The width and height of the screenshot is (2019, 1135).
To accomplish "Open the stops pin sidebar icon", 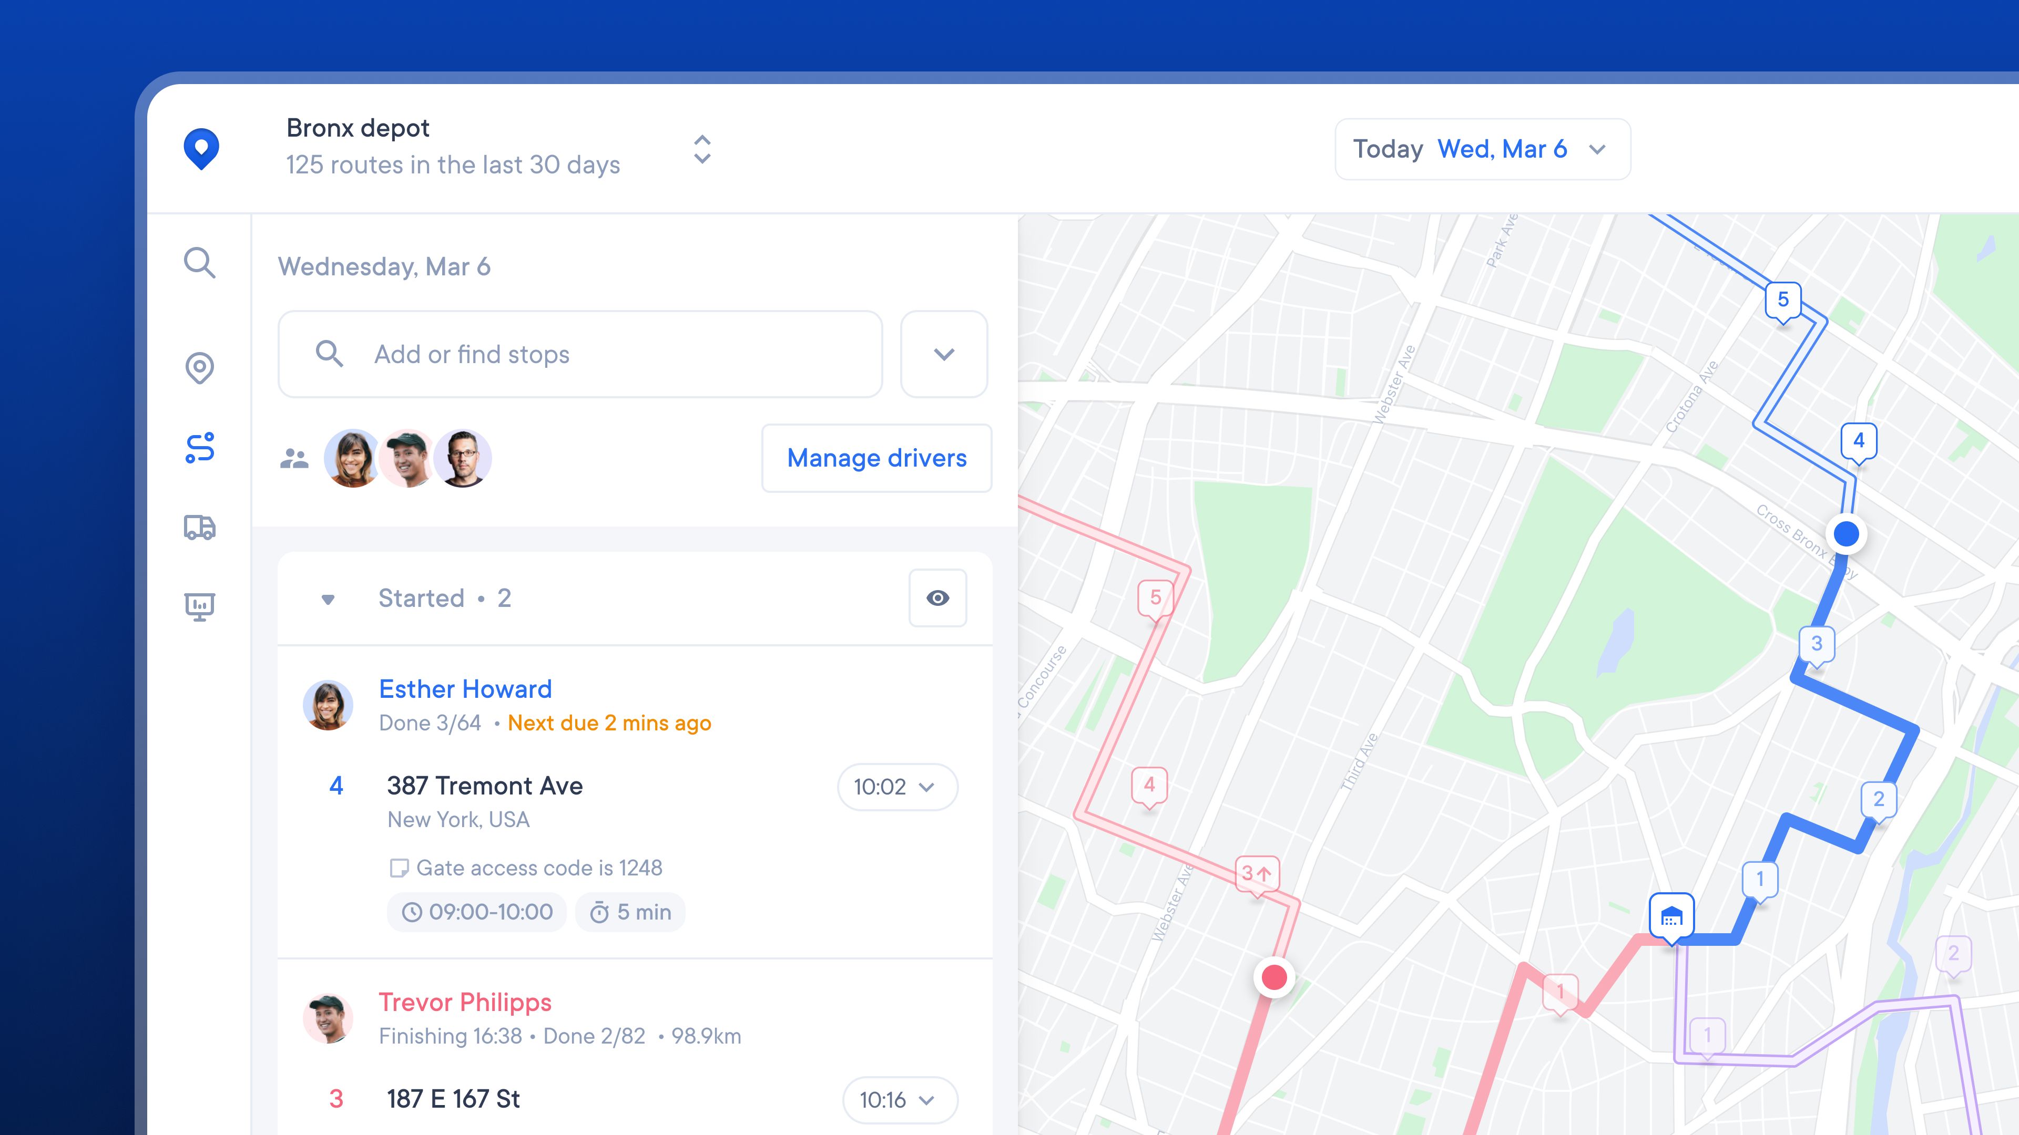I will (199, 367).
